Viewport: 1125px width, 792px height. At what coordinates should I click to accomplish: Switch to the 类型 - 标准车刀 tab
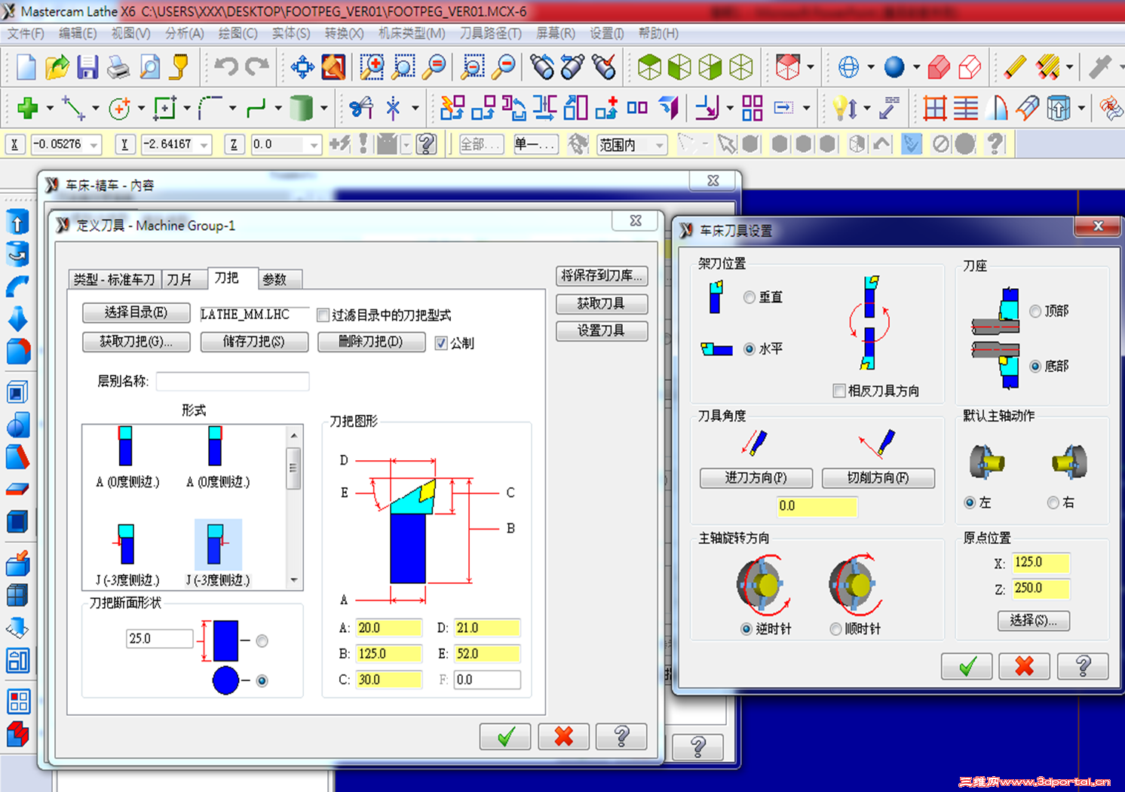(x=114, y=279)
